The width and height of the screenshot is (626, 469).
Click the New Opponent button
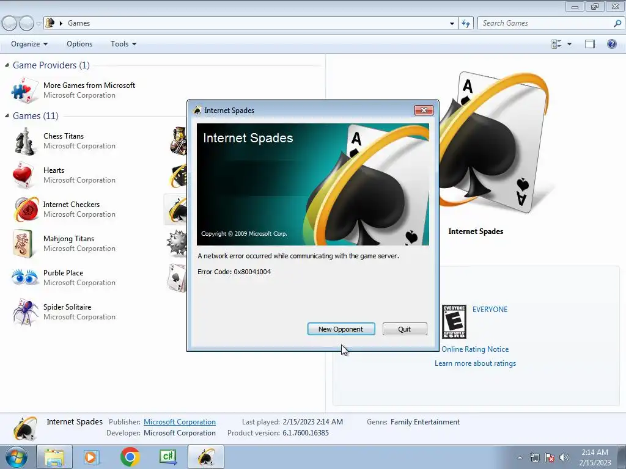341,329
